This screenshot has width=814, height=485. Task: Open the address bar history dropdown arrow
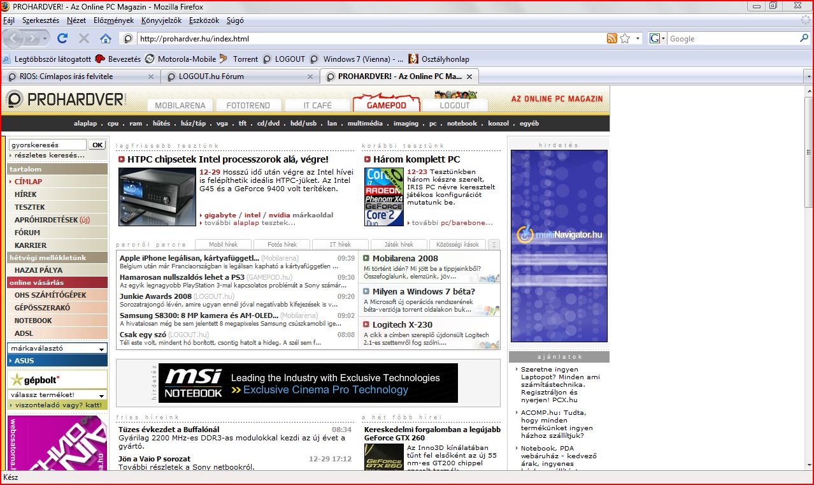638,39
